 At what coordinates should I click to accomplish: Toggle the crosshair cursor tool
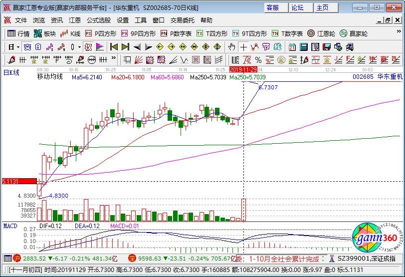243,47
